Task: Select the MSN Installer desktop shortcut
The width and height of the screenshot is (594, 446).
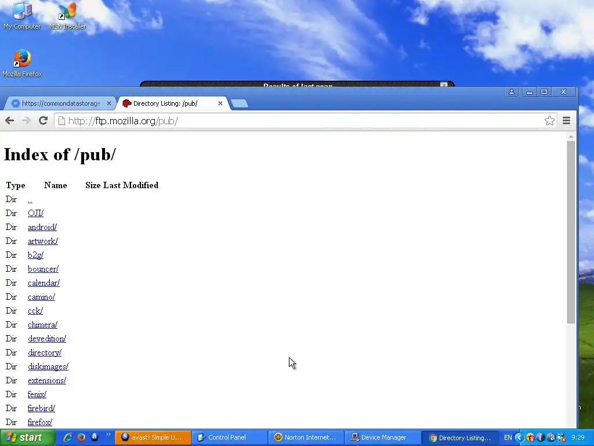Action: click(67, 16)
